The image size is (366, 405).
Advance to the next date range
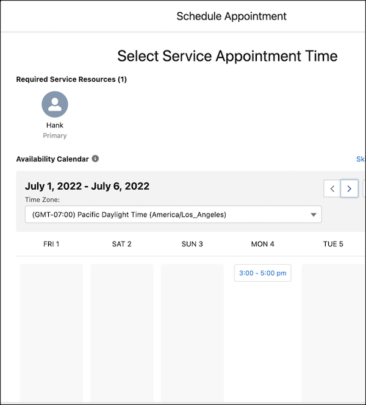pos(349,188)
